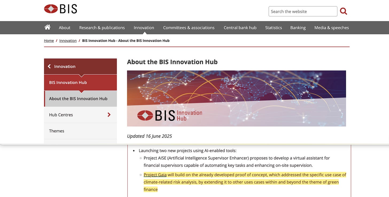Click the current page title in the breadcrumb
Viewport: 389px width, 197px height.
point(126,41)
